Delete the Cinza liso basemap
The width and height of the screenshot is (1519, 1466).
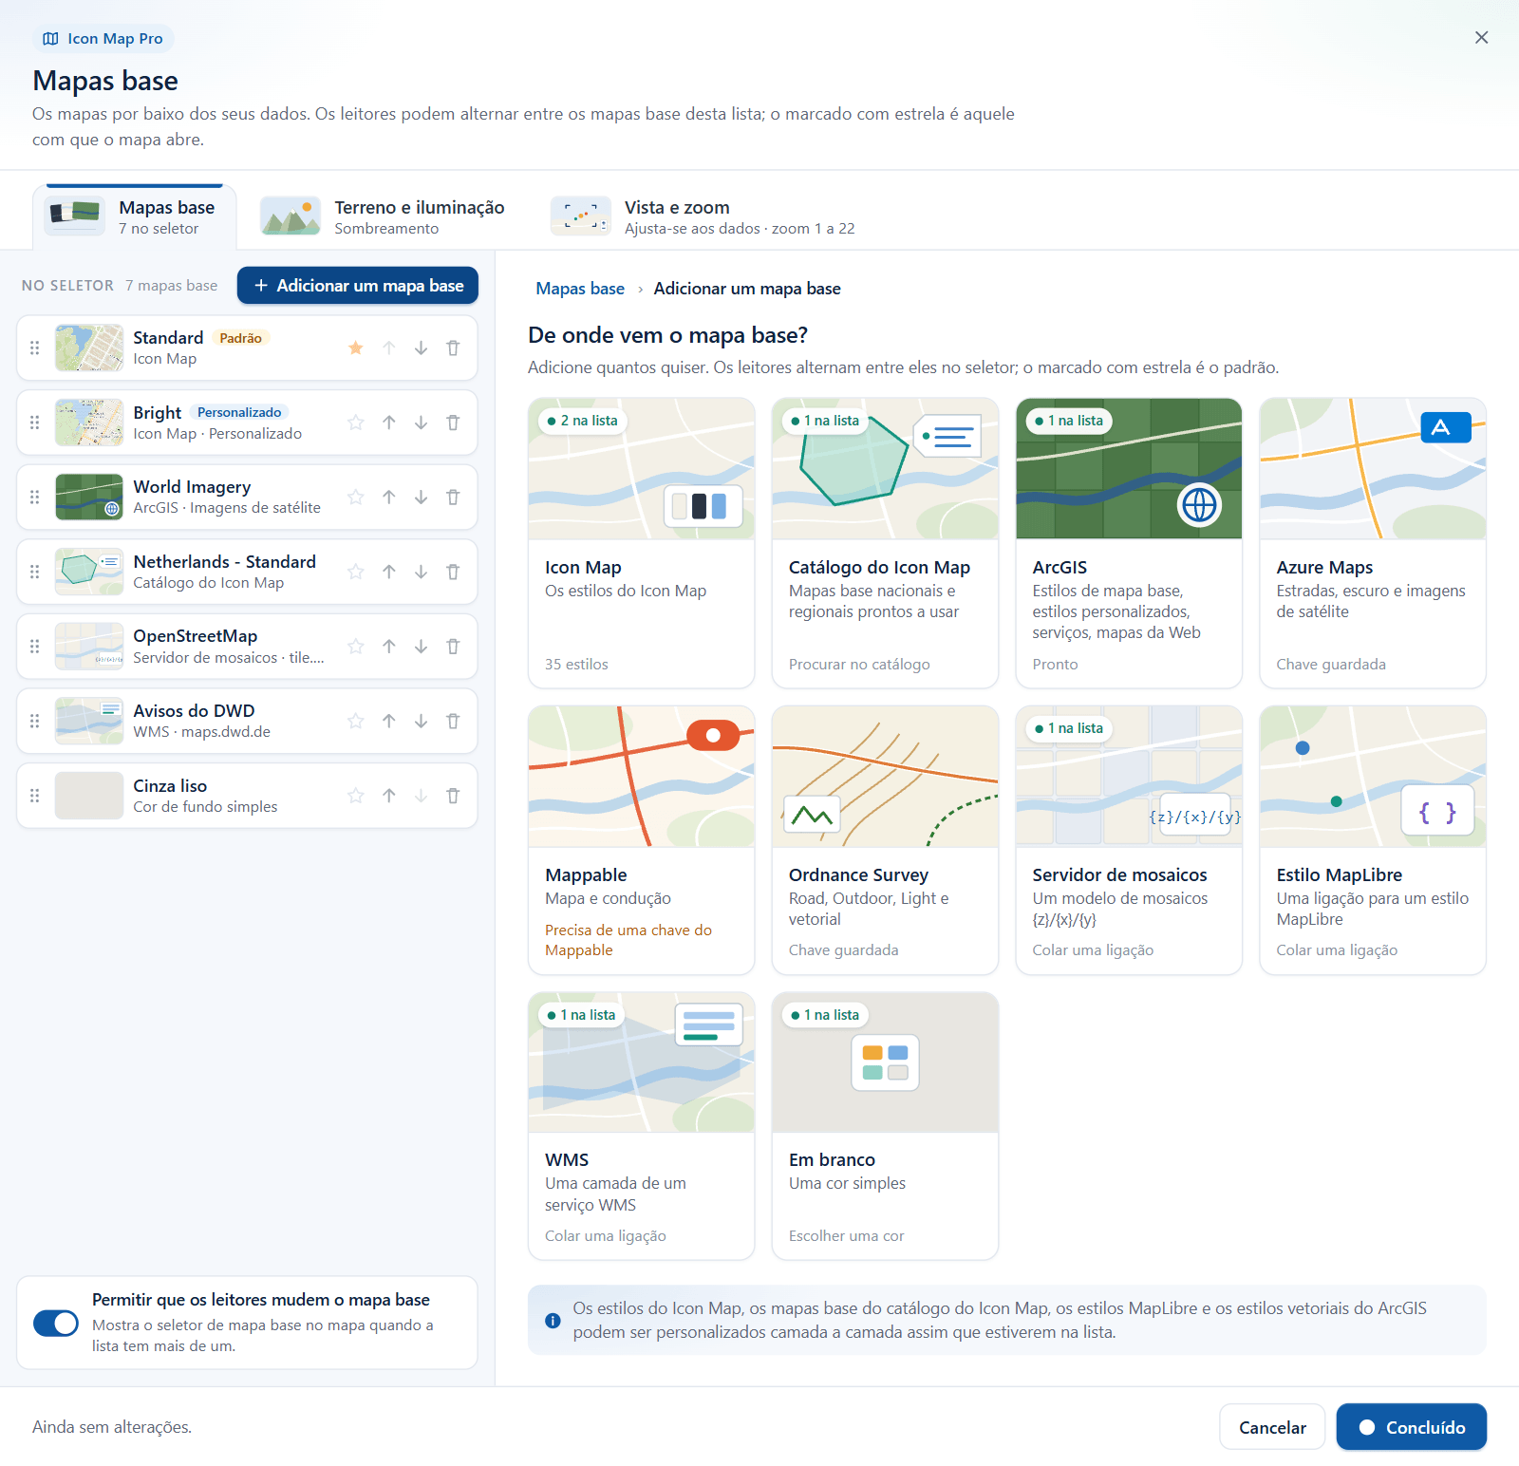(453, 796)
